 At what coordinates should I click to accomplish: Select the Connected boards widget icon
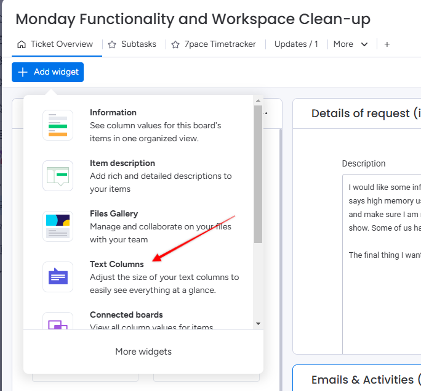pos(58,321)
